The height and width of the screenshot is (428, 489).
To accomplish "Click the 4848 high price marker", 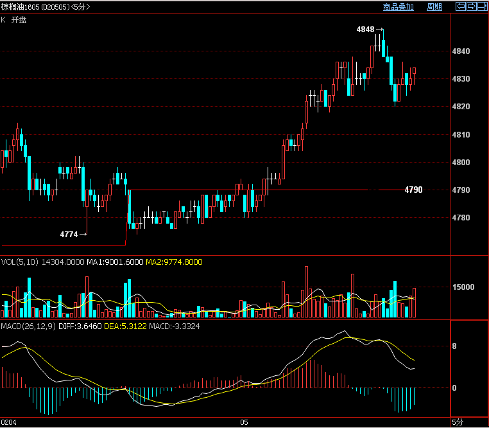I will (366, 30).
